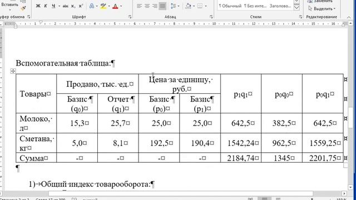Open Выделить select dropdown
This screenshot has height=200, width=356.
[322, 9]
